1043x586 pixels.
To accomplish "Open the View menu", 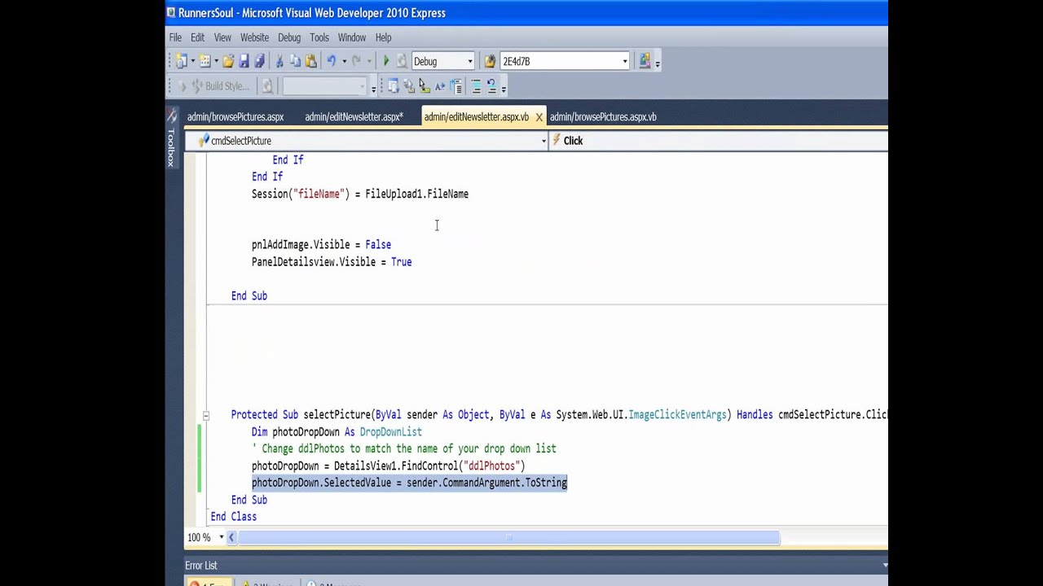I will point(222,37).
